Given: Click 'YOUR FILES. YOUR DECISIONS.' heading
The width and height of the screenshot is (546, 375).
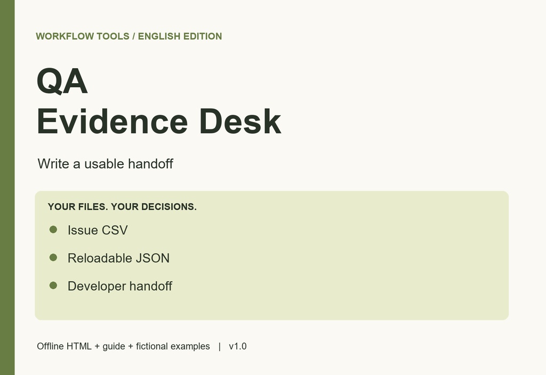Looking at the screenshot, I should 122,207.
